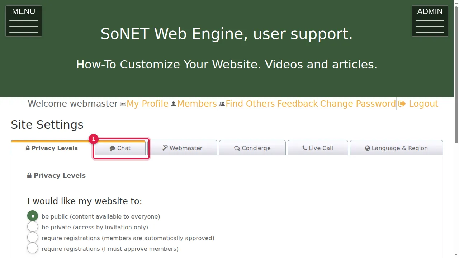Select the "be private" radio option

[33, 227]
